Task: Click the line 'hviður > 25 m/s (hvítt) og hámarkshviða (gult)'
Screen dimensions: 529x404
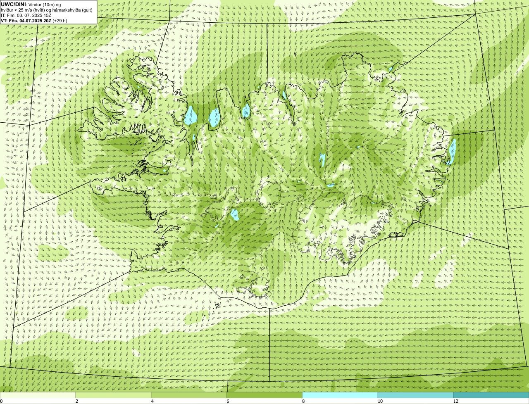Action: [x=47, y=10]
